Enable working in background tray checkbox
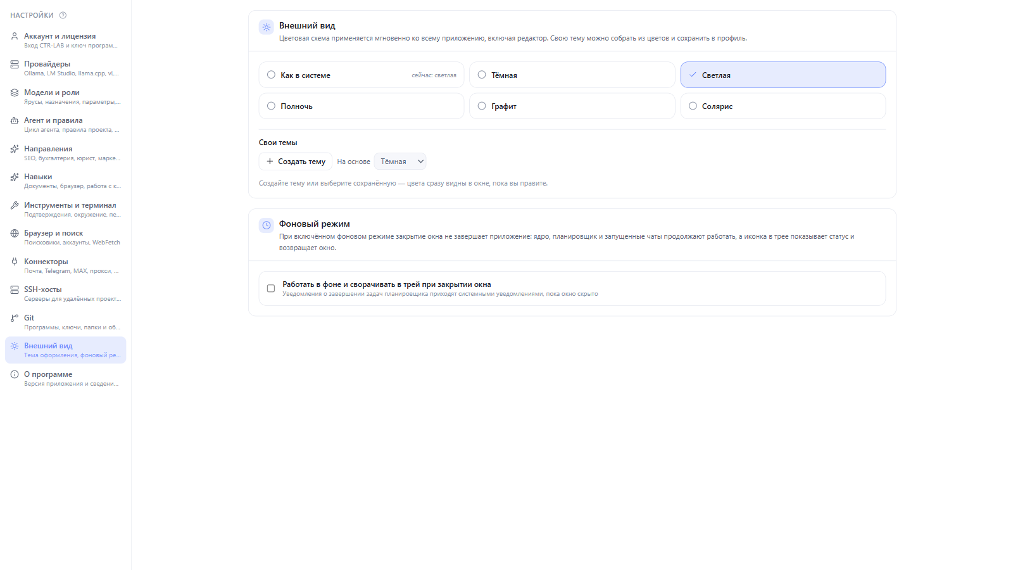The image size is (1013, 570). [x=271, y=289]
